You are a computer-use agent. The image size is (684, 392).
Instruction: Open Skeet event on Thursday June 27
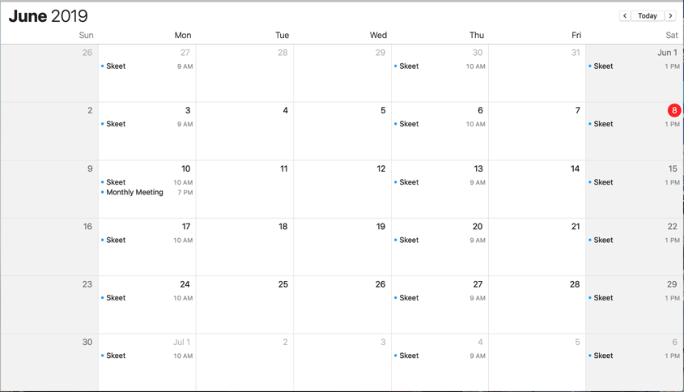tap(440, 298)
